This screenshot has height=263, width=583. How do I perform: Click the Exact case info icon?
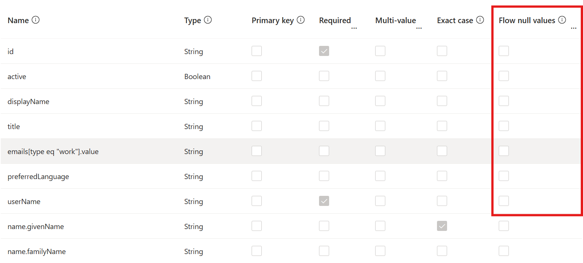coord(480,20)
